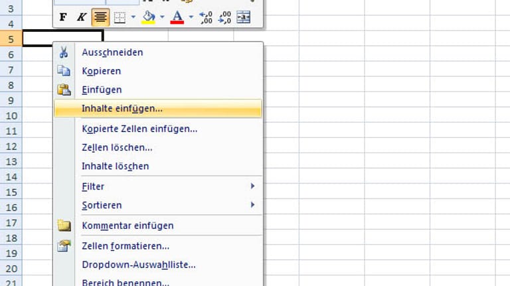The width and height of the screenshot is (510, 286).
Task: Select row 20 by its header
Action: coord(11,268)
